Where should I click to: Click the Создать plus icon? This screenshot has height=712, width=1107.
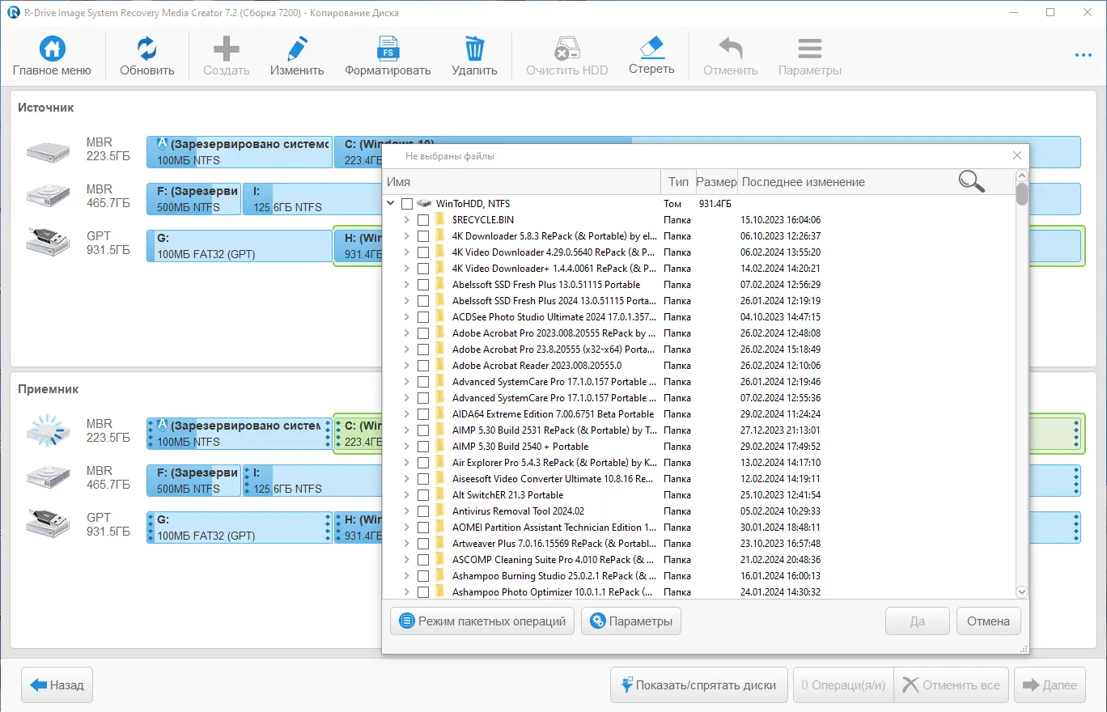(226, 49)
